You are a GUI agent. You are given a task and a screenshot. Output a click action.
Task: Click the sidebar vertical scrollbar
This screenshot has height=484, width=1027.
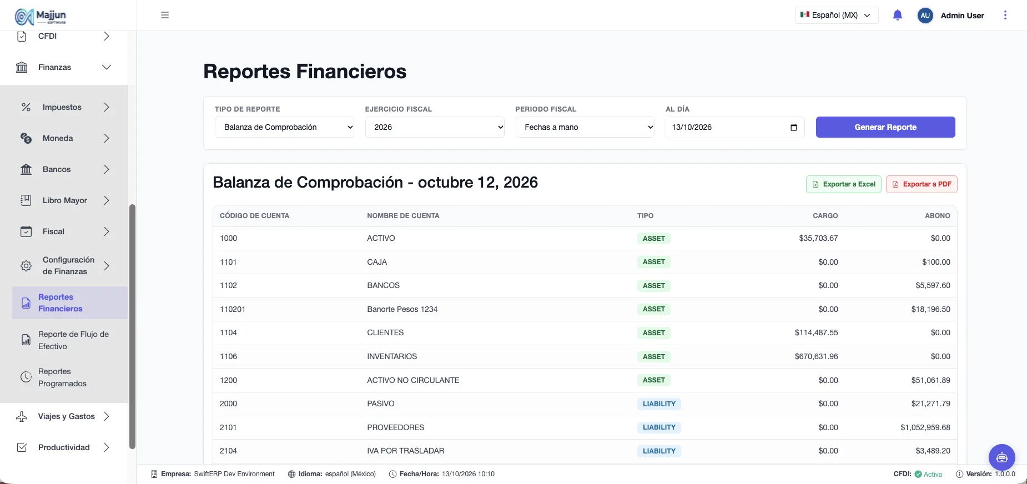[132, 326]
